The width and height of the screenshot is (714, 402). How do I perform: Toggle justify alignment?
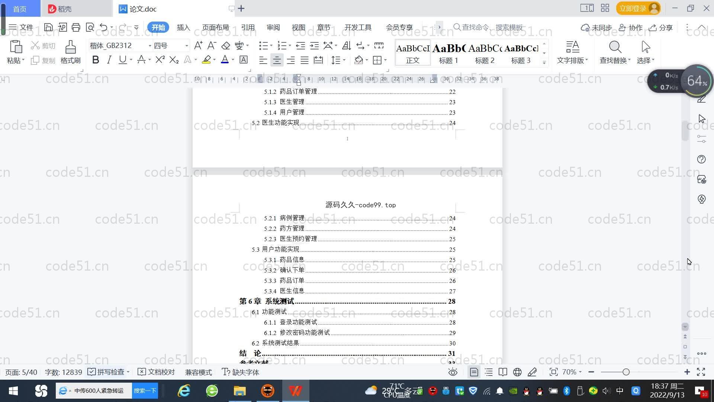(304, 60)
